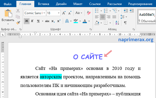Switch to the Ссылки tab
The image size is (156, 98).
(95, 4)
